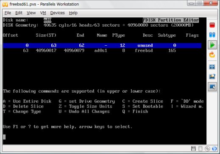Click the CD drive status icon

207,148
